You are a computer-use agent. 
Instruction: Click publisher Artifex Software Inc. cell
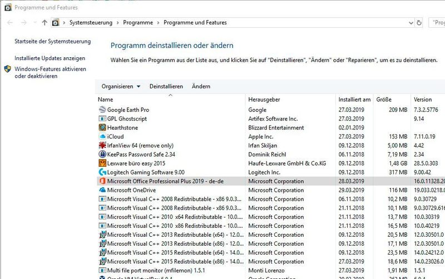coord(273,118)
